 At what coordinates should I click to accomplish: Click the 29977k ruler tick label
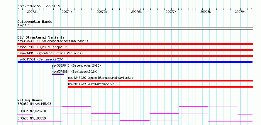pyautogui.click(x=171, y=12)
